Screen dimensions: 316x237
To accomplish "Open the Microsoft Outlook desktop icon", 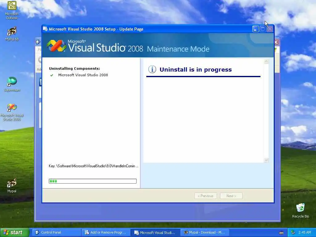I will click(x=12, y=10).
